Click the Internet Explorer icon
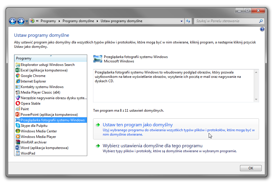The image size is (276, 184). pos(18,81)
